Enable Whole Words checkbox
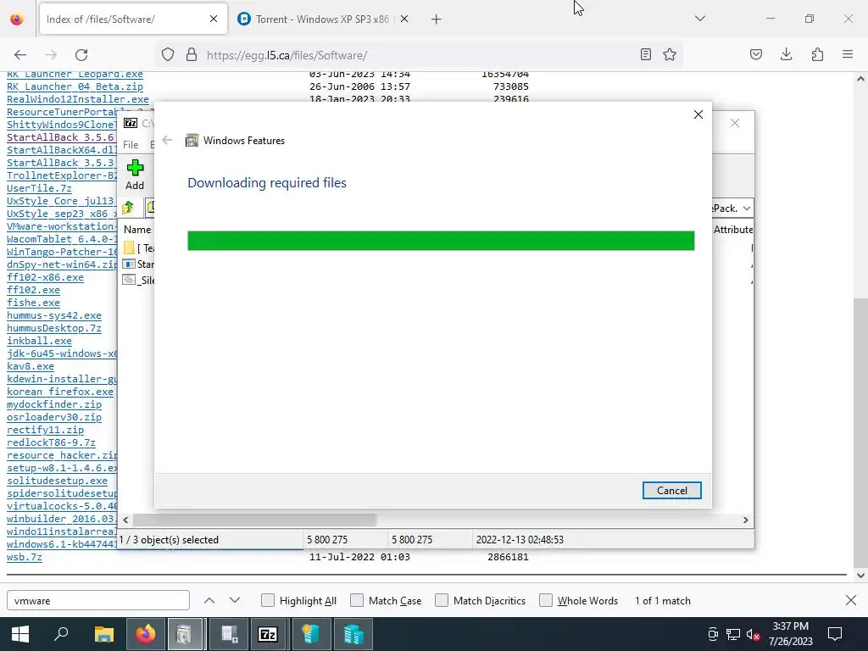Viewport: 868px width, 651px height. tap(546, 600)
